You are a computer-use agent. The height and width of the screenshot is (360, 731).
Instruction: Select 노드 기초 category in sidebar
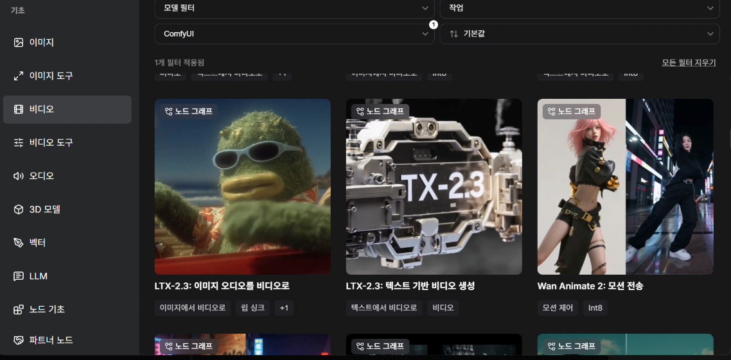[67, 309]
